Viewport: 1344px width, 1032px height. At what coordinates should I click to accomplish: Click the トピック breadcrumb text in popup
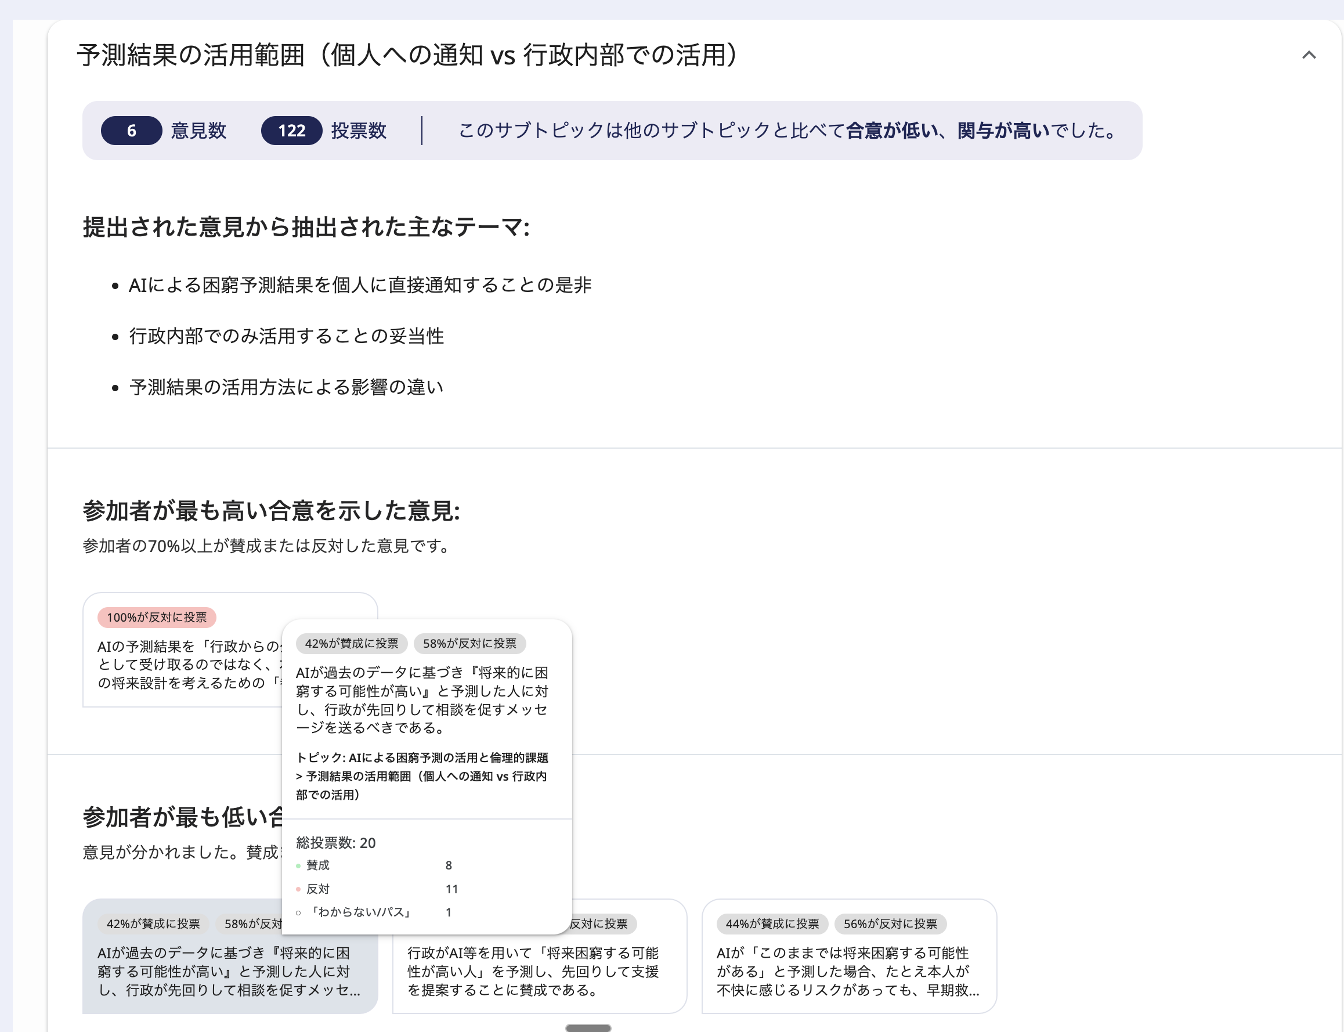tap(422, 776)
